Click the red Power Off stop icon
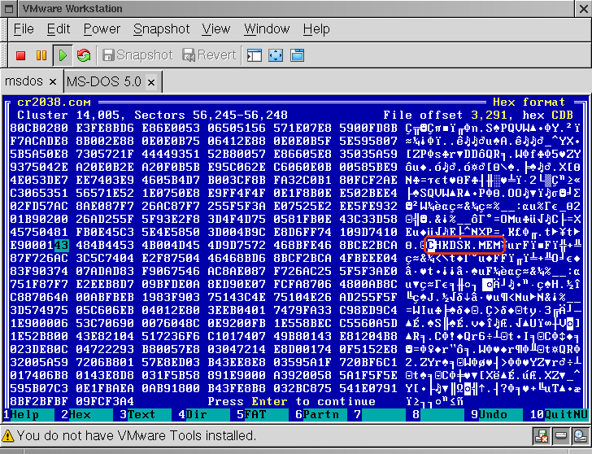 pyautogui.click(x=21, y=55)
